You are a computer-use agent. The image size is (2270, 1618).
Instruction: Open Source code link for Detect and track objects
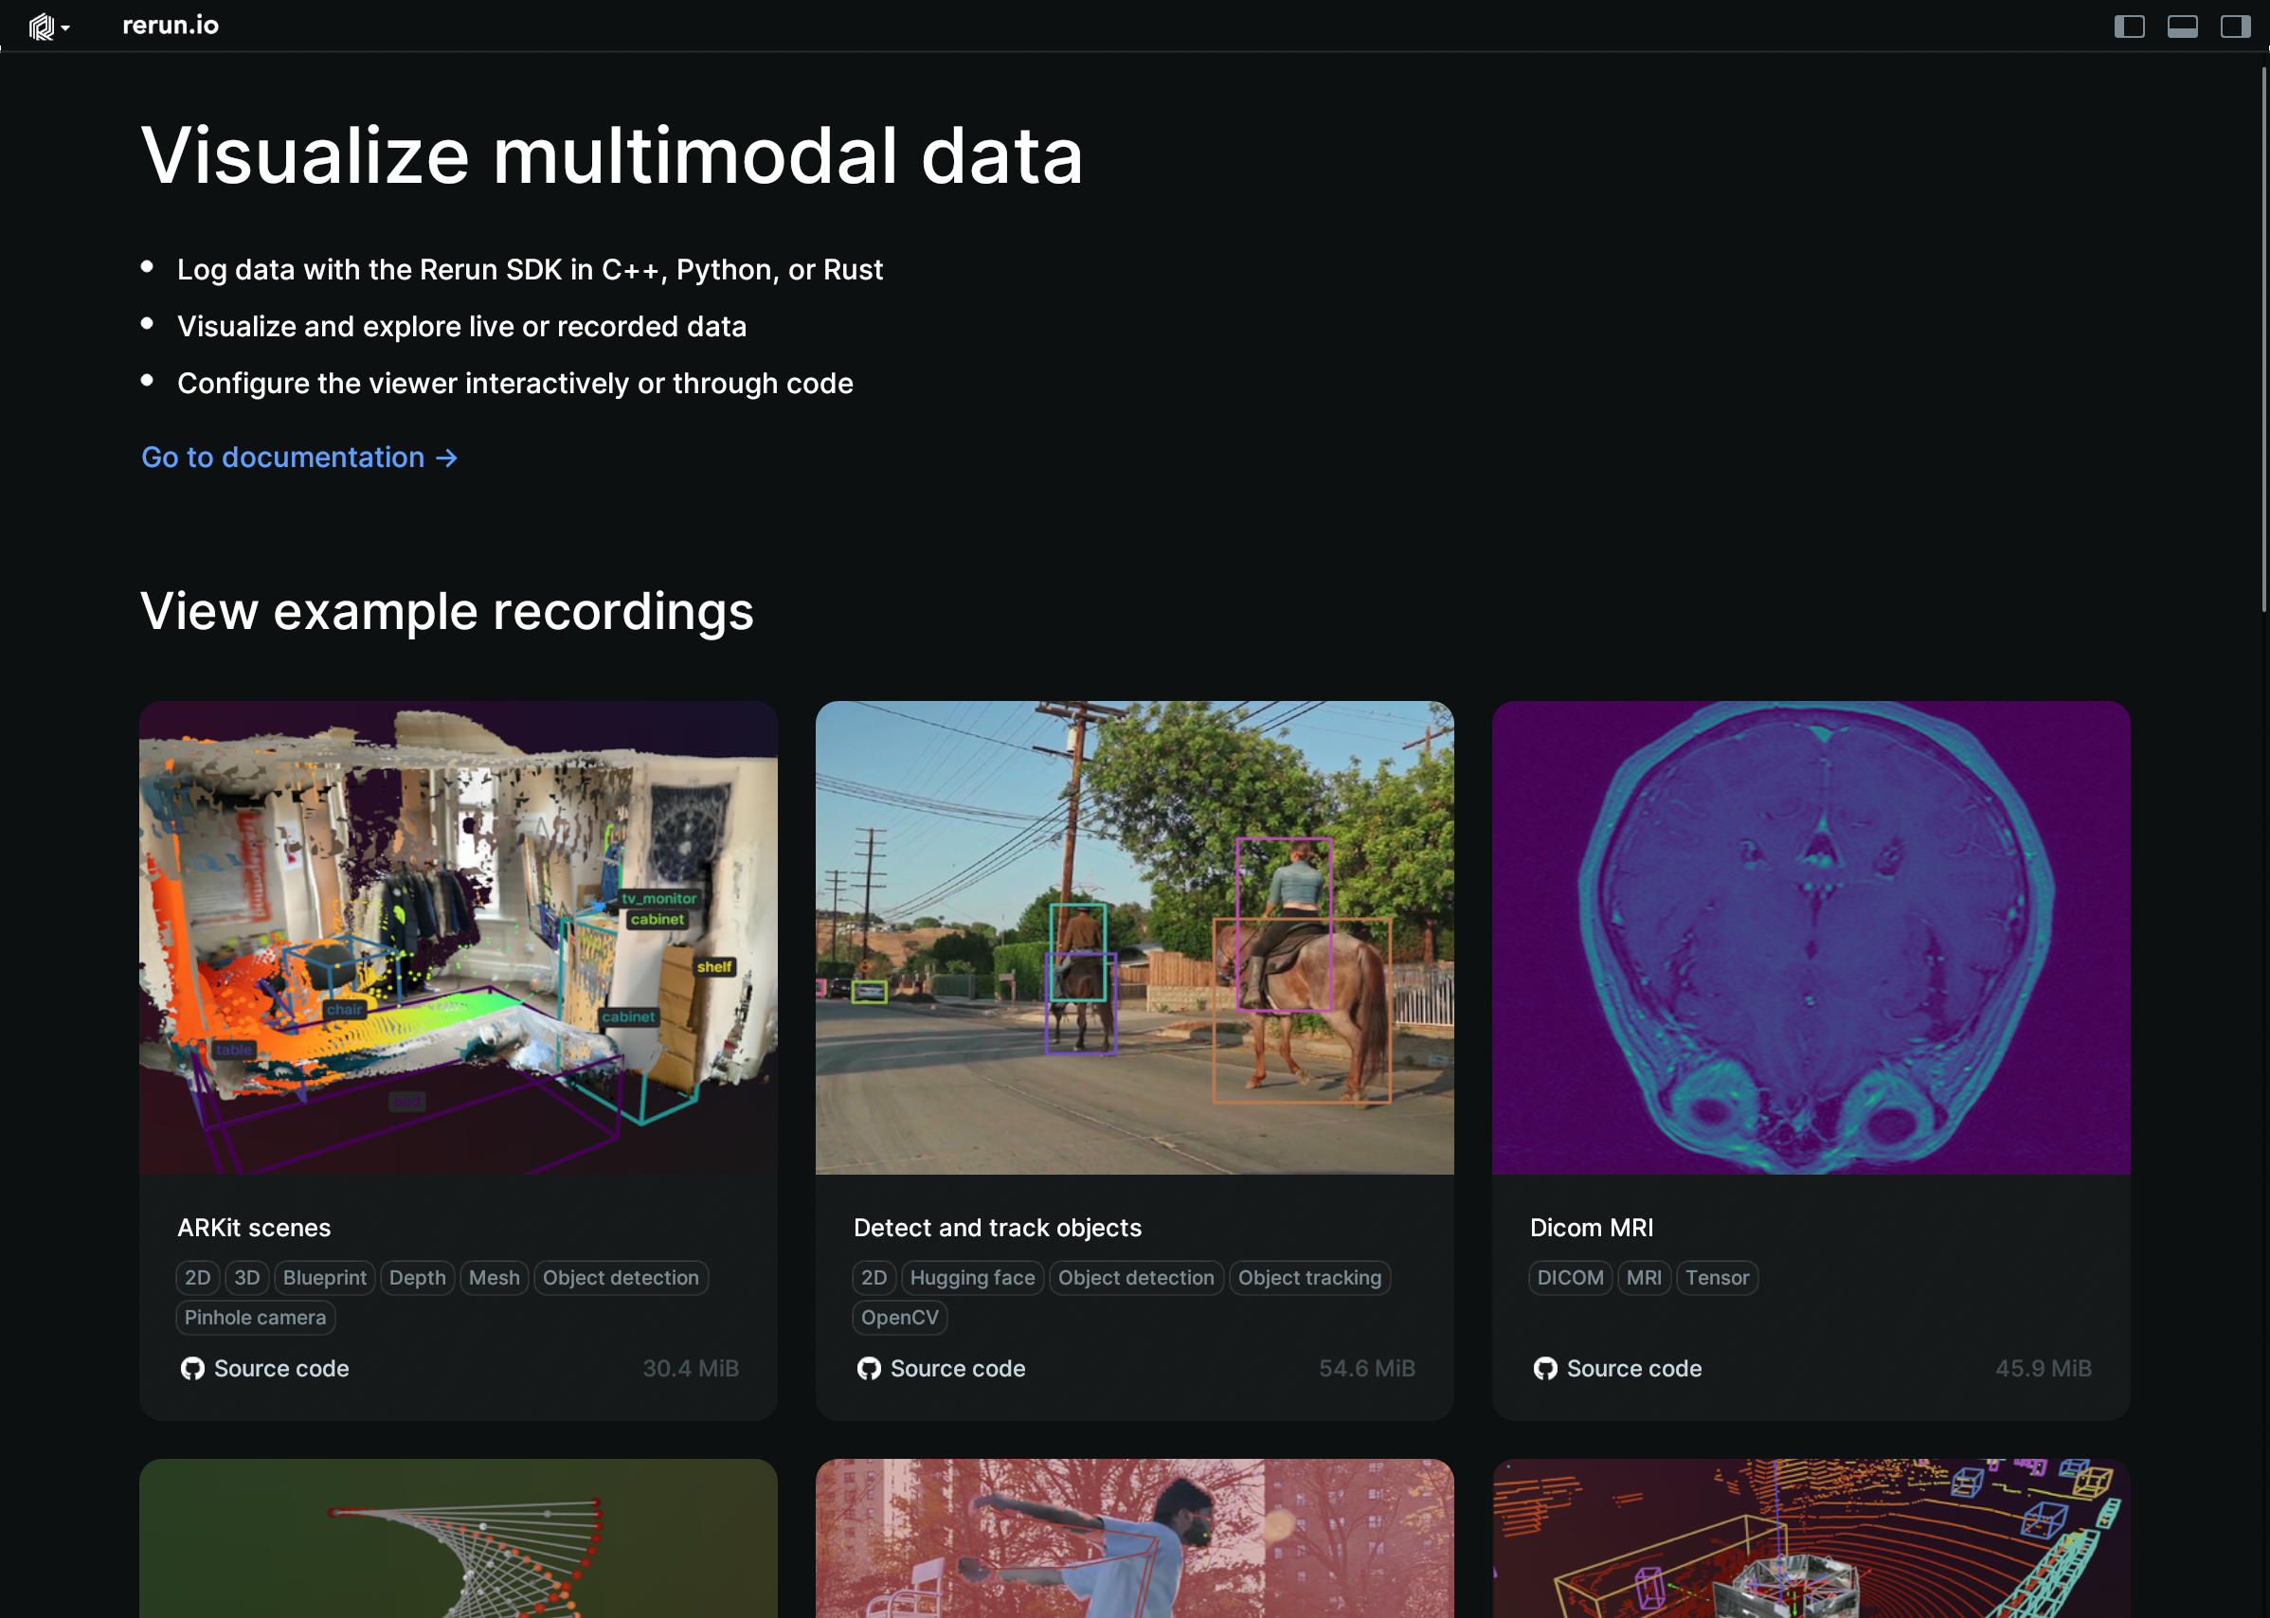click(958, 1368)
